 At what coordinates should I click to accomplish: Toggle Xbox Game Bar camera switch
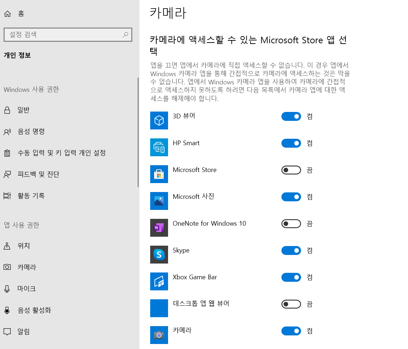tap(291, 277)
